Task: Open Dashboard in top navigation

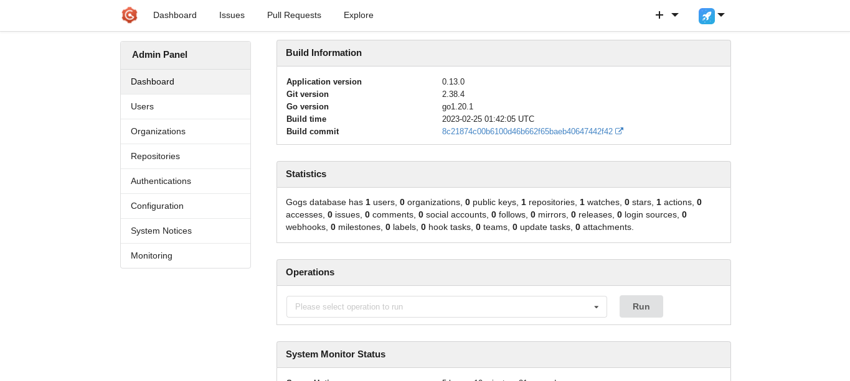Action: [x=175, y=15]
